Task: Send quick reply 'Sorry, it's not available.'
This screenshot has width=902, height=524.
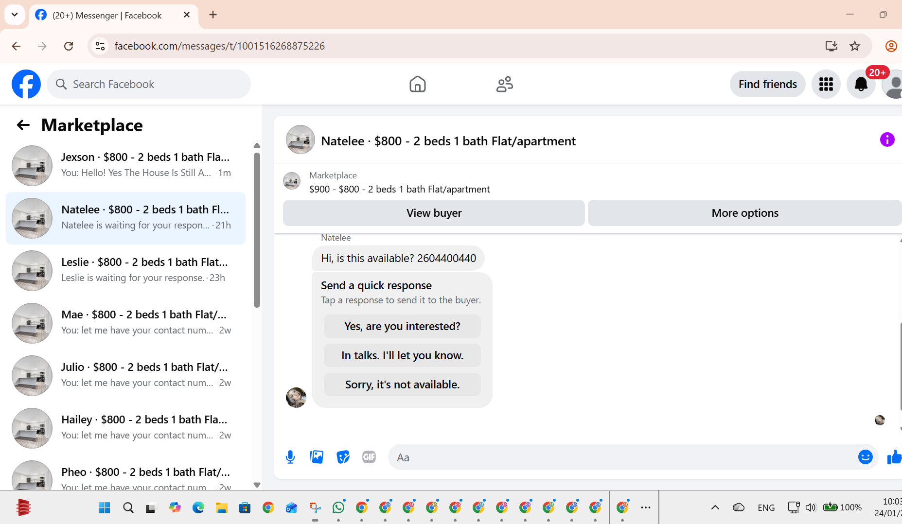Action: 402,384
